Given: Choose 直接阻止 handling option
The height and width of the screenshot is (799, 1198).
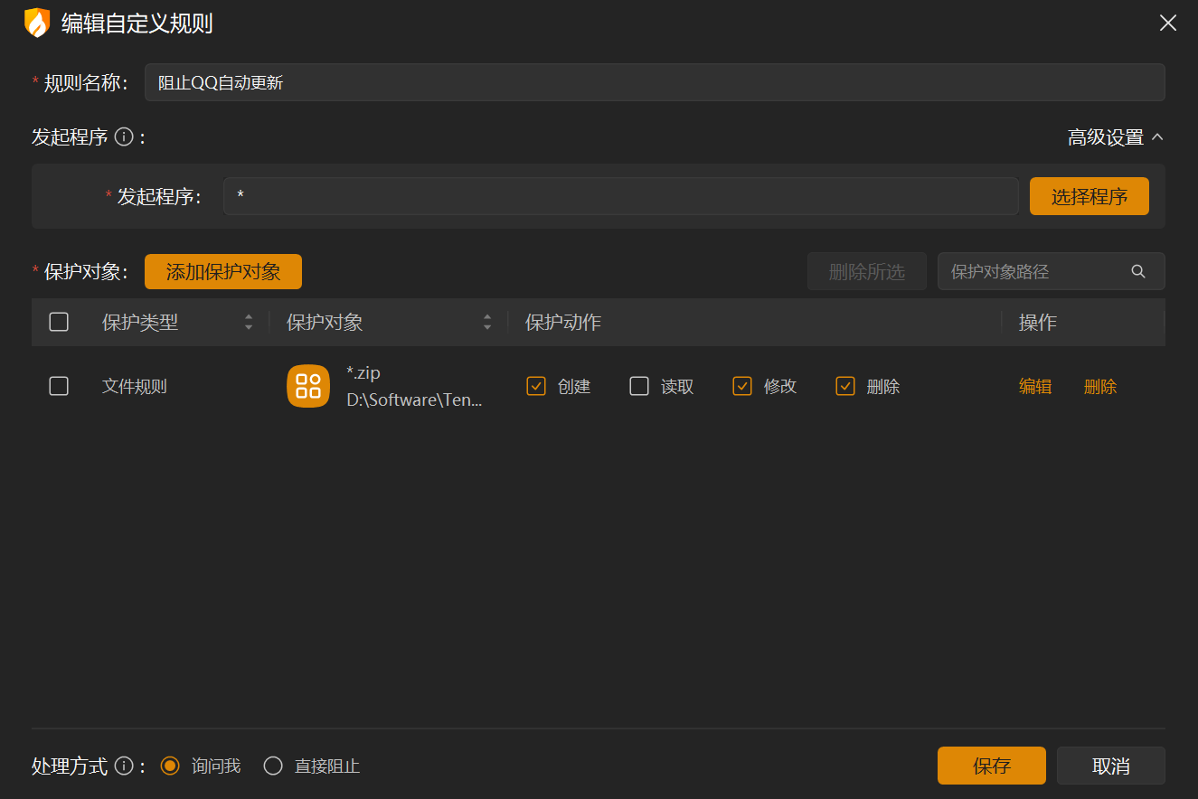Looking at the screenshot, I should point(273,766).
